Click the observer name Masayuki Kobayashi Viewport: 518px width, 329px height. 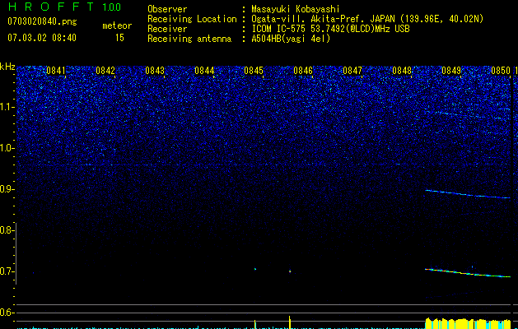[x=296, y=9]
